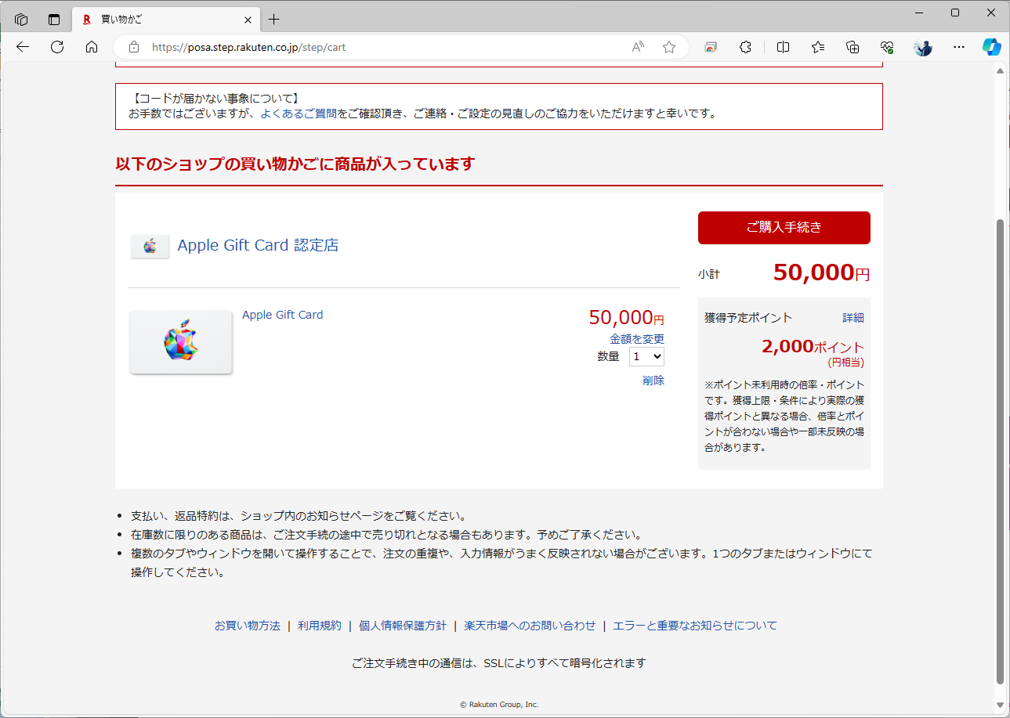Click the Apple Gift Card shop logo
This screenshot has width=1010, height=718.
150,247
